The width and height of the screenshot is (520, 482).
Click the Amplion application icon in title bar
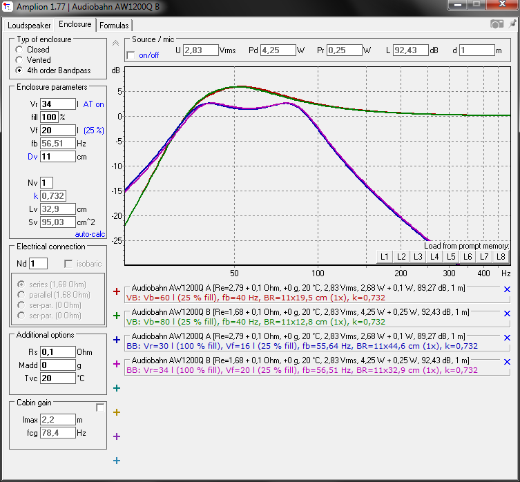8,6
